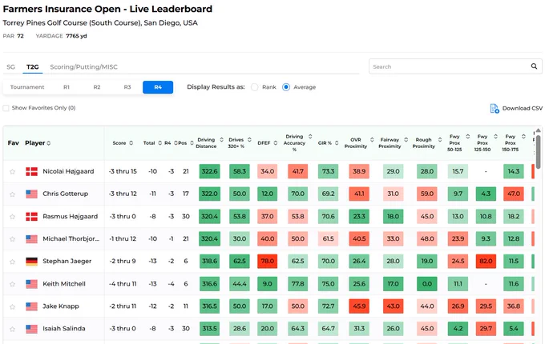Screen dimensions: 545x344
Task: Click Jake Knapp's USA flag
Action: [x=31, y=306]
